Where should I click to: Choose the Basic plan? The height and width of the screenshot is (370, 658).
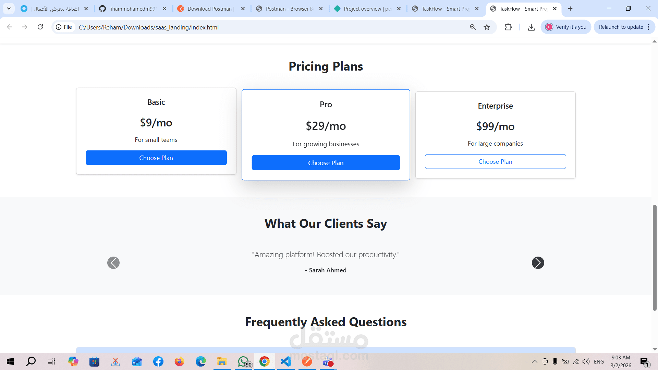[x=156, y=158]
